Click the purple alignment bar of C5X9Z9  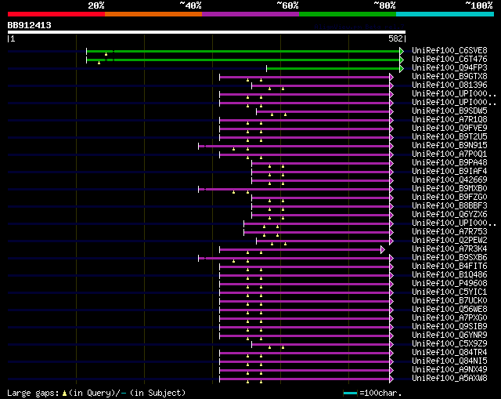click(321, 345)
